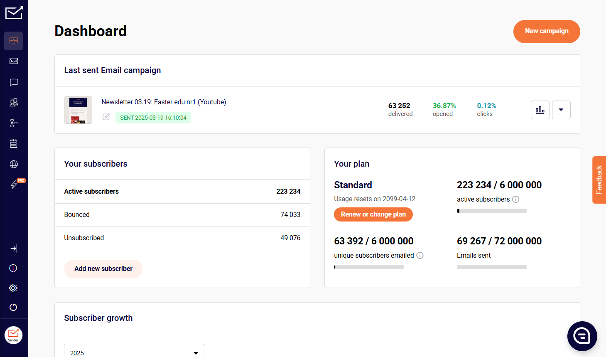This screenshot has width=606, height=357.
Task: Expand the last sent campaign options arrow
Action: click(561, 110)
